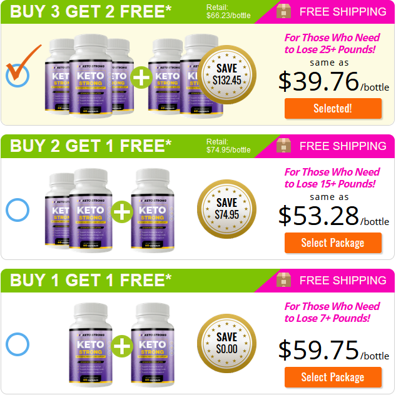Click the SAVE $0.00 gold badge

click(x=227, y=344)
